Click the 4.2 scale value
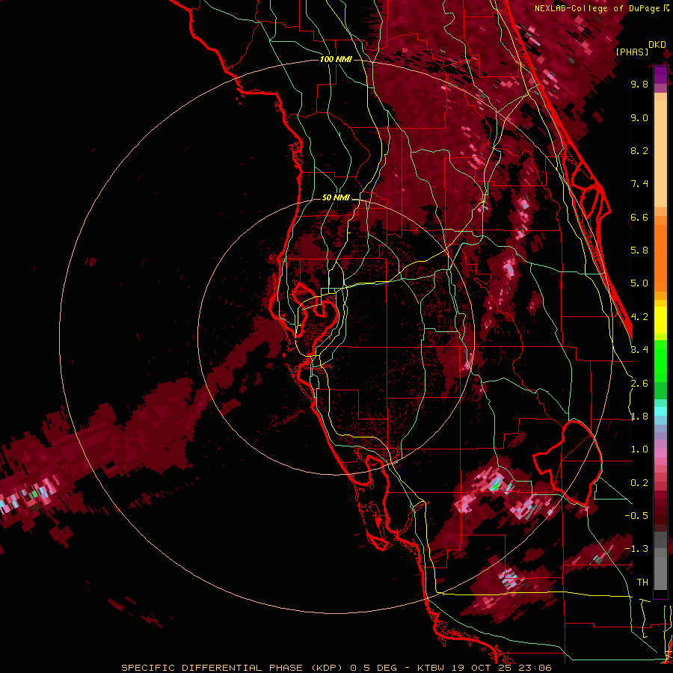The image size is (673, 673). coord(639,317)
